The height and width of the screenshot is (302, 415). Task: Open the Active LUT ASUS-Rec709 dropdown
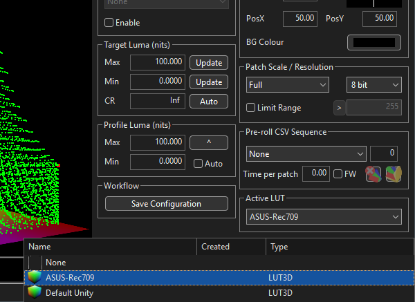(x=324, y=216)
